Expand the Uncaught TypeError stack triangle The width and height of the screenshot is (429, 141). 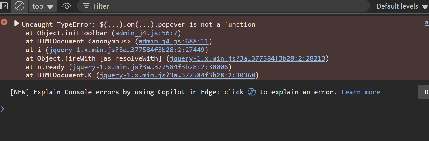coord(17,24)
